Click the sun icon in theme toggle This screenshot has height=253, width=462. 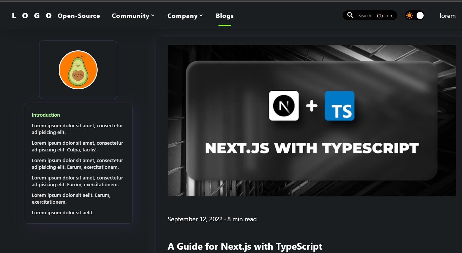click(x=409, y=15)
